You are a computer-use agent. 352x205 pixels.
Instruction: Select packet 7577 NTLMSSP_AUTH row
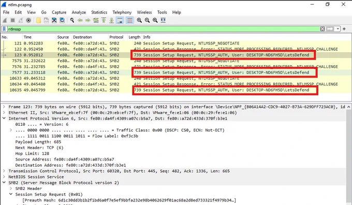pyautogui.click(x=176, y=72)
